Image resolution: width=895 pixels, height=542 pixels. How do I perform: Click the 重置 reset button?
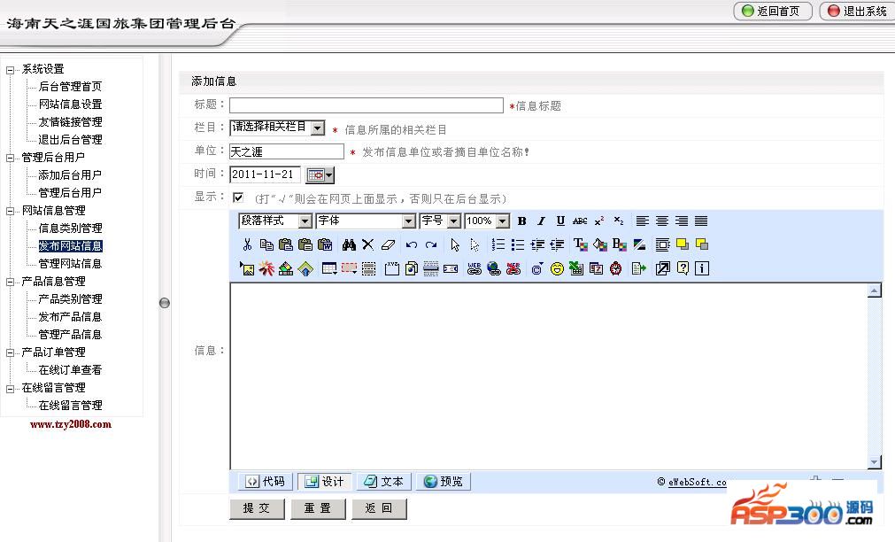[x=318, y=508]
